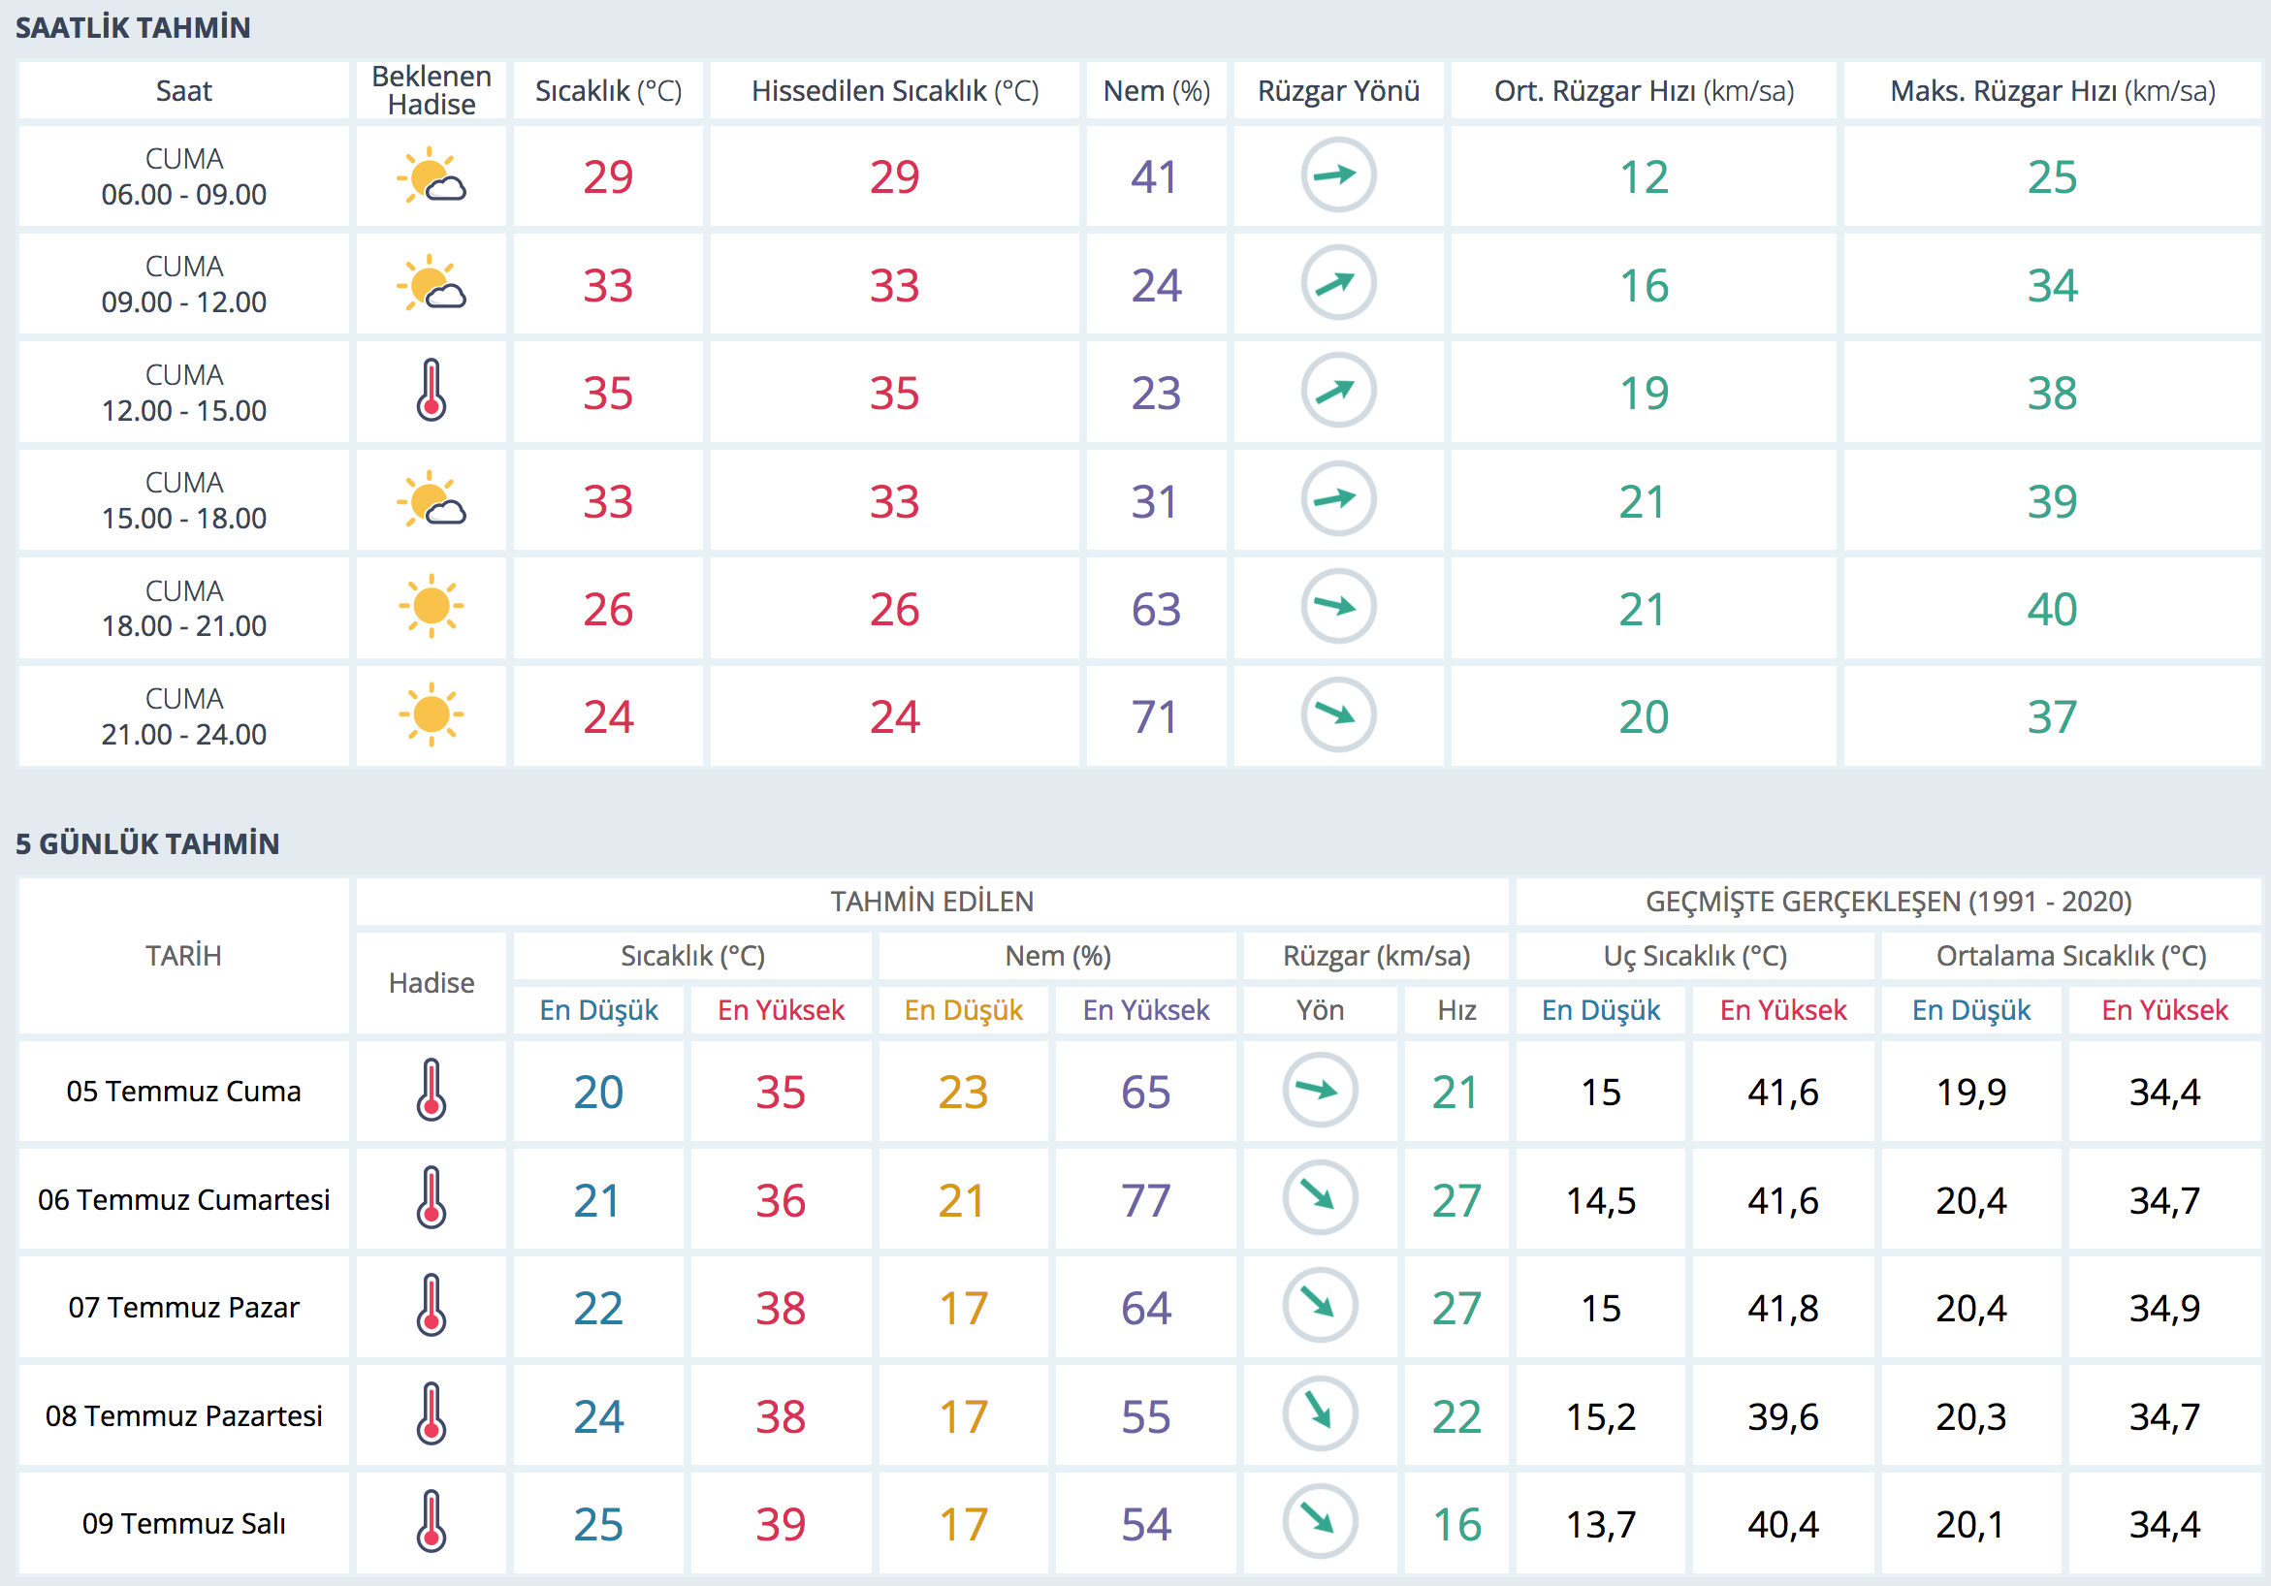This screenshot has width=2271, height=1586.
Task: Click thermometer hot icon for 12.00 - 15.00
Action: 432,392
